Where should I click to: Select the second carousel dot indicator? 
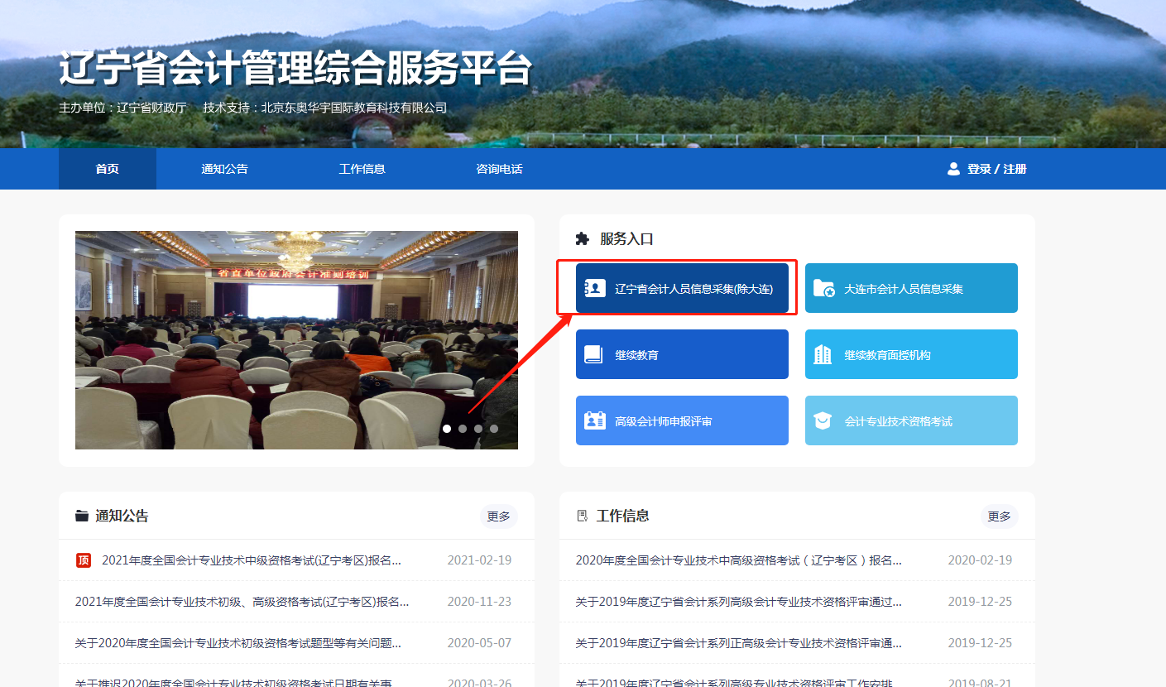463,429
